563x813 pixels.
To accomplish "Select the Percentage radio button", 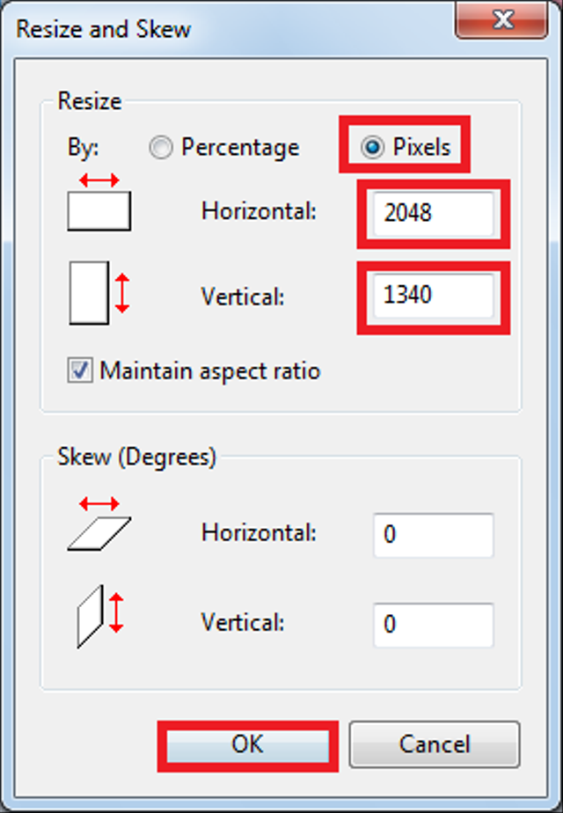I will click(x=161, y=148).
